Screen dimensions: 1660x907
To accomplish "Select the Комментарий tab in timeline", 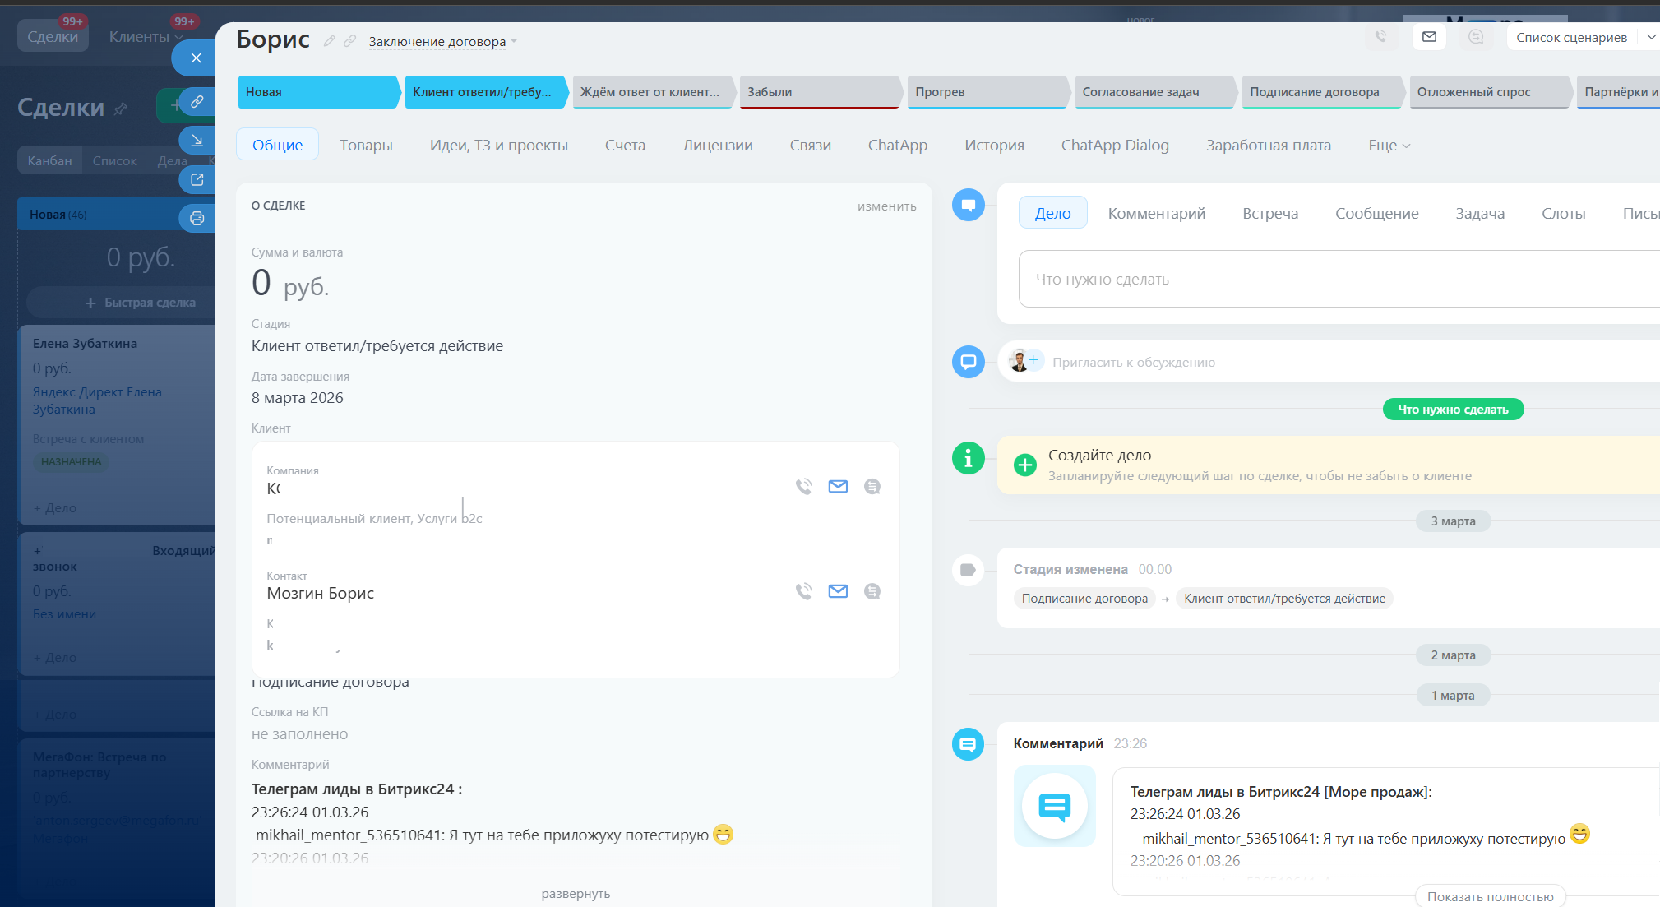I will 1156,214.
